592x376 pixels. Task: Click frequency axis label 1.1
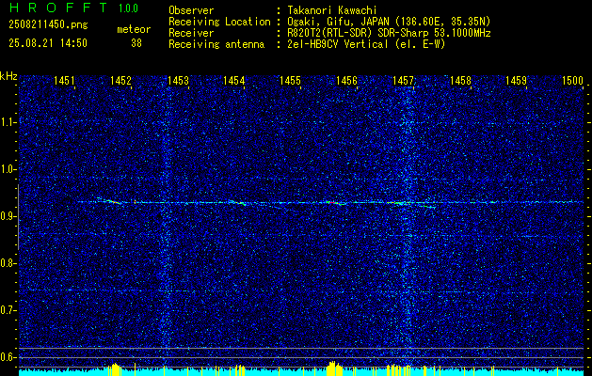coord(8,122)
